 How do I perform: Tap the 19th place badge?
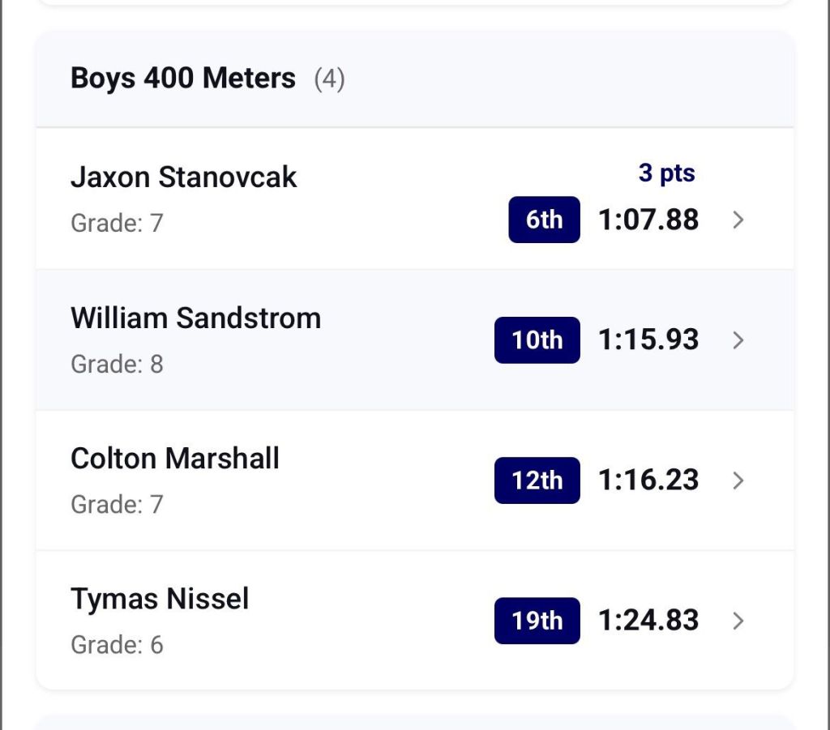pos(537,621)
